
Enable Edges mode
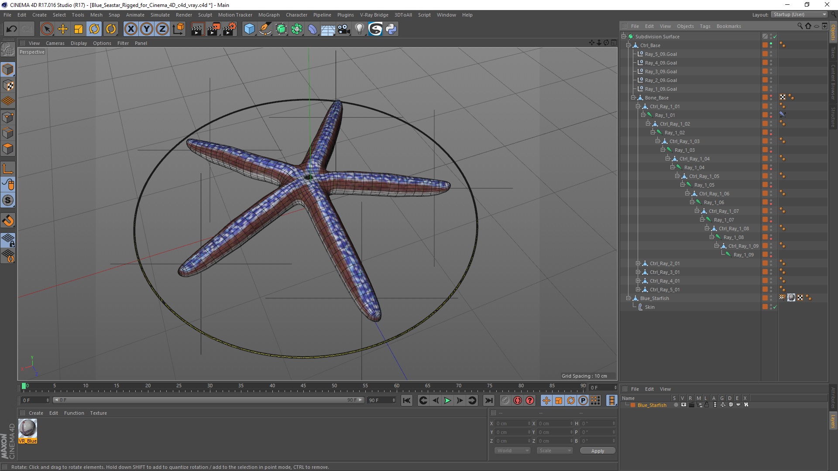pyautogui.click(x=8, y=133)
